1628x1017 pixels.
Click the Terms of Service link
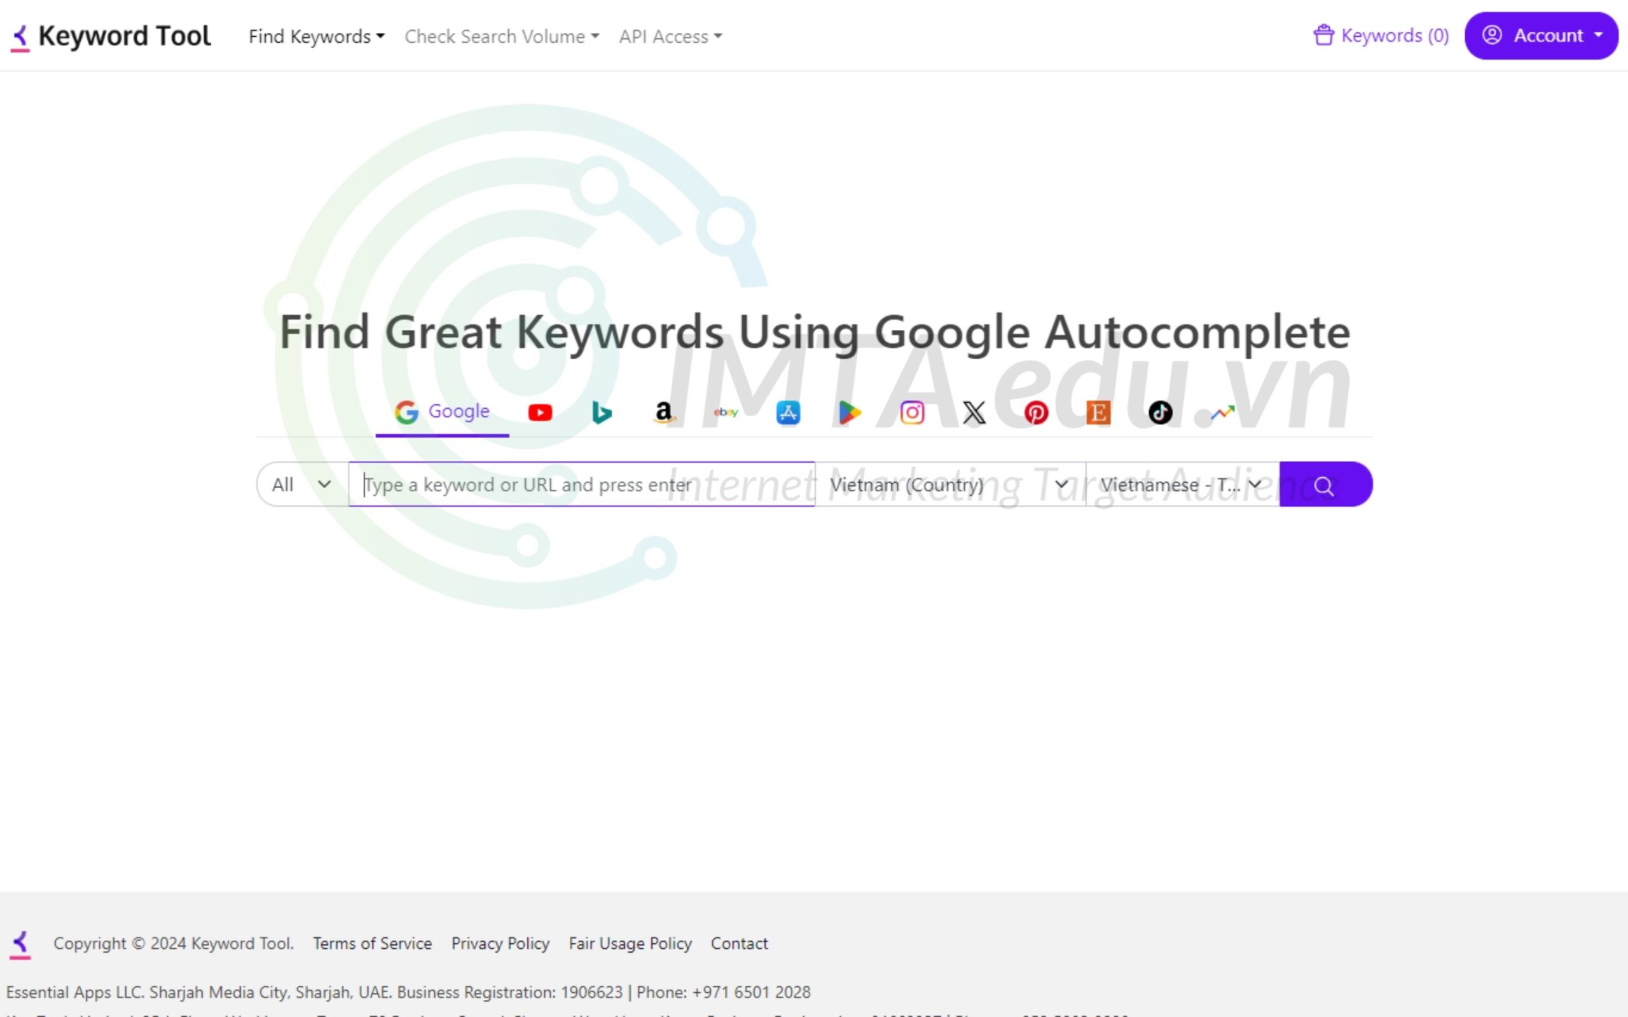click(x=370, y=943)
